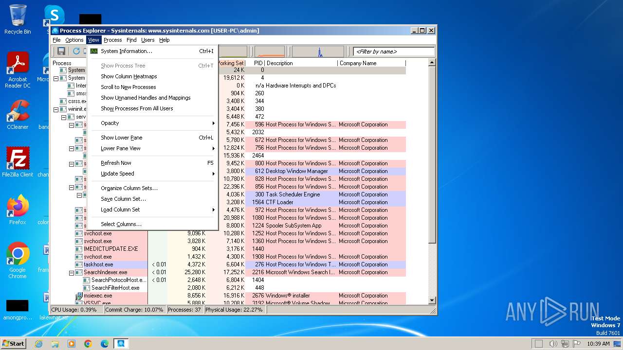The width and height of the screenshot is (623, 350).
Task: Open Acrobat Reader DC desktop icon
Action: pyautogui.click(x=18, y=70)
